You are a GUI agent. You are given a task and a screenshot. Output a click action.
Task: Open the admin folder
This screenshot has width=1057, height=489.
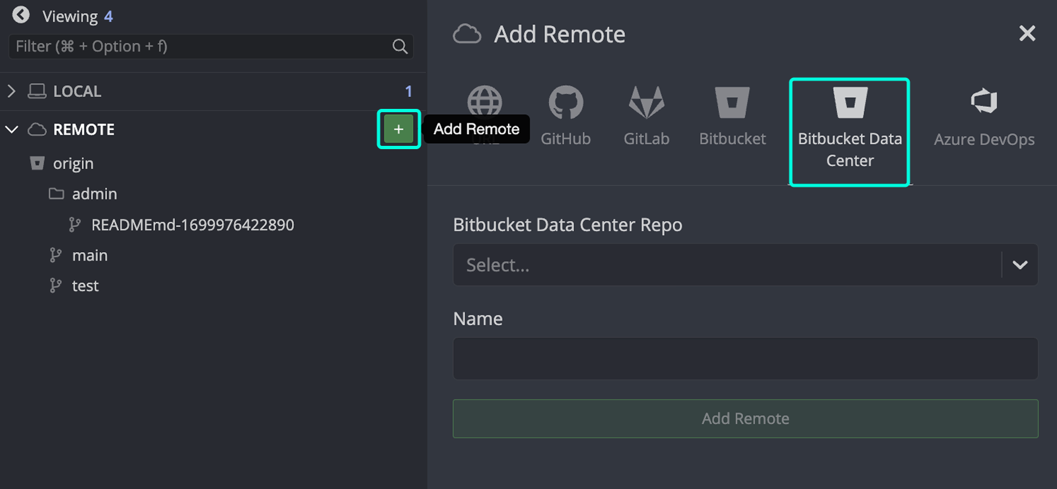pyautogui.click(x=94, y=194)
